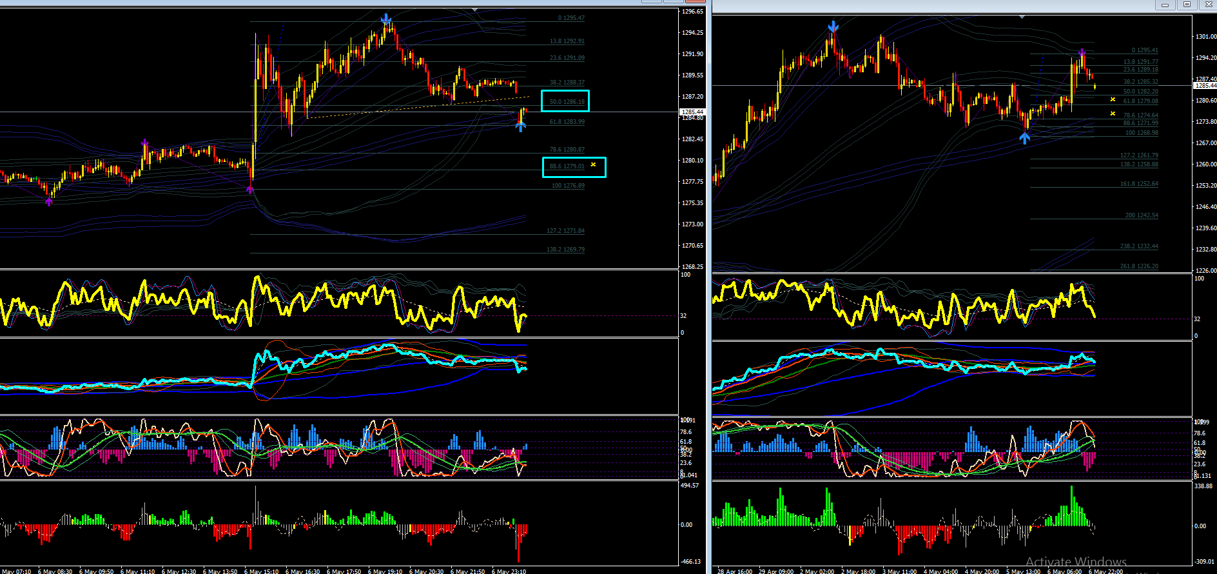Viewport: 1217px width, 574px height.
Task: Select the yellow x marker beside 78.6 1274.64
Action: (x=1113, y=114)
